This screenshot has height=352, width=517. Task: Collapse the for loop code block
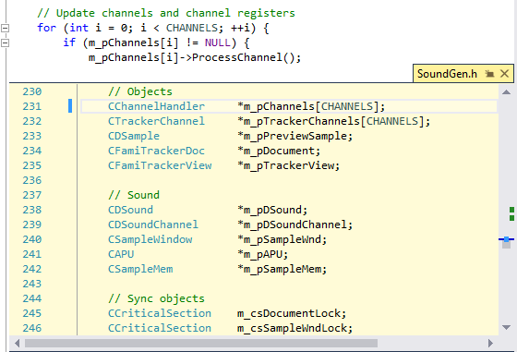click(x=5, y=28)
